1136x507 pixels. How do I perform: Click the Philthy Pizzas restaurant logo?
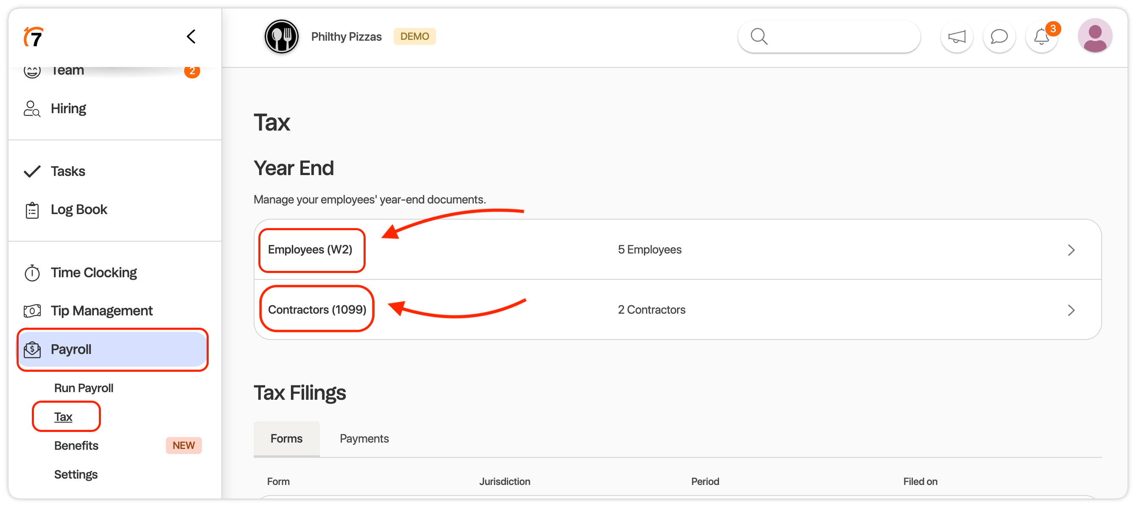tap(281, 36)
